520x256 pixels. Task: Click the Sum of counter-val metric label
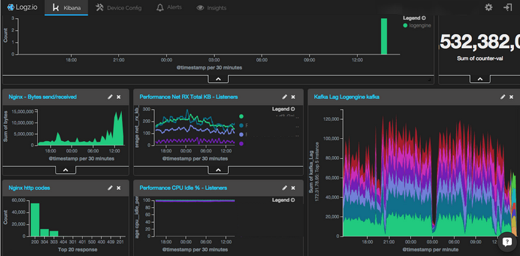(x=480, y=59)
